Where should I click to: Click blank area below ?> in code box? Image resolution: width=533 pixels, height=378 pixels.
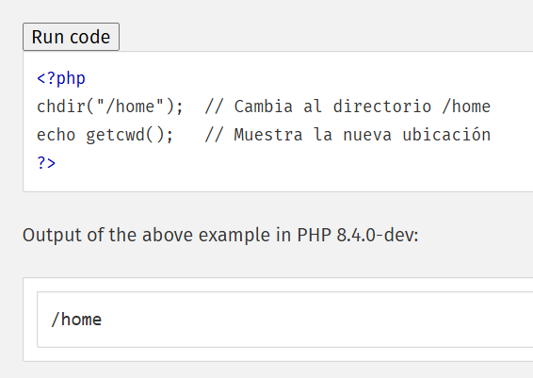point(272,181)
